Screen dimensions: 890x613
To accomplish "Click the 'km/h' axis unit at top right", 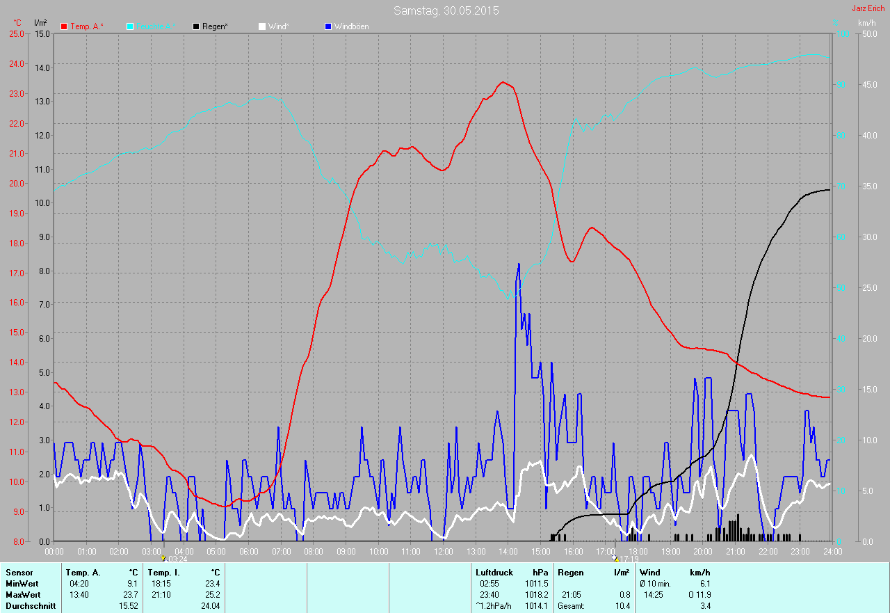I will [867, 23].
